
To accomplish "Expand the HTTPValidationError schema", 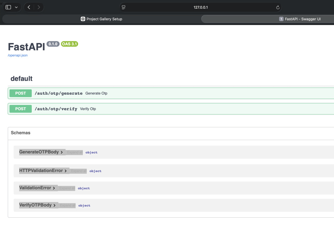I will (x=43, y=170).
